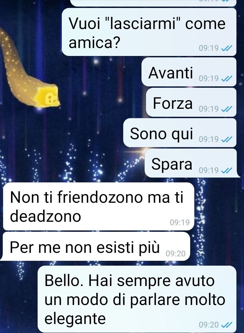
Task: Select the "Vuoi lasciarmi come amica?" bubble
Action: [149, 32]
